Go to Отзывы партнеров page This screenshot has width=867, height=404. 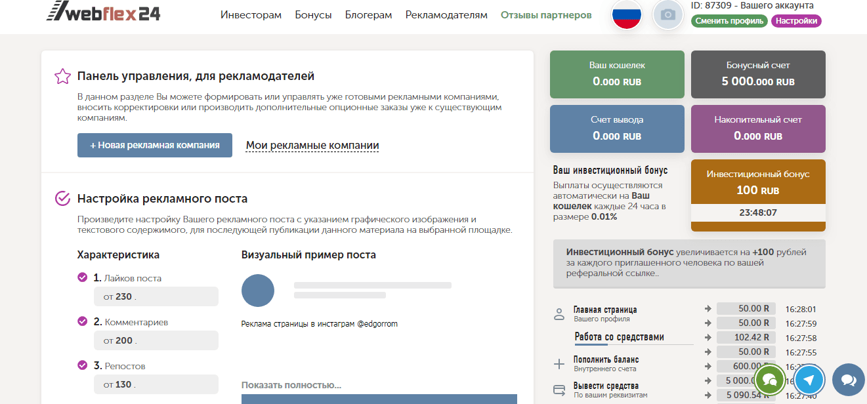pos(545,15)
